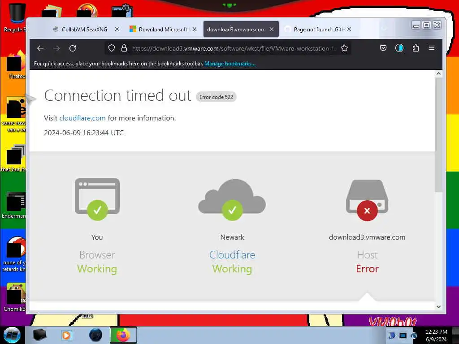The width and height of the screenshot is (459, 344).
Task: Close the Firefox window
Action: coord(437,26)
